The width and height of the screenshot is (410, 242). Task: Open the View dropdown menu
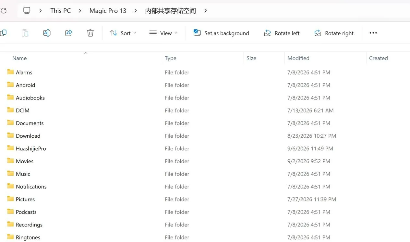163,33
